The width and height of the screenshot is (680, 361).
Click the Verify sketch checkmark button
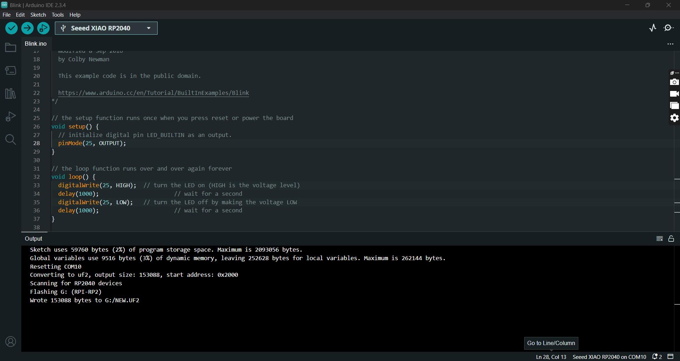point(11,28)
